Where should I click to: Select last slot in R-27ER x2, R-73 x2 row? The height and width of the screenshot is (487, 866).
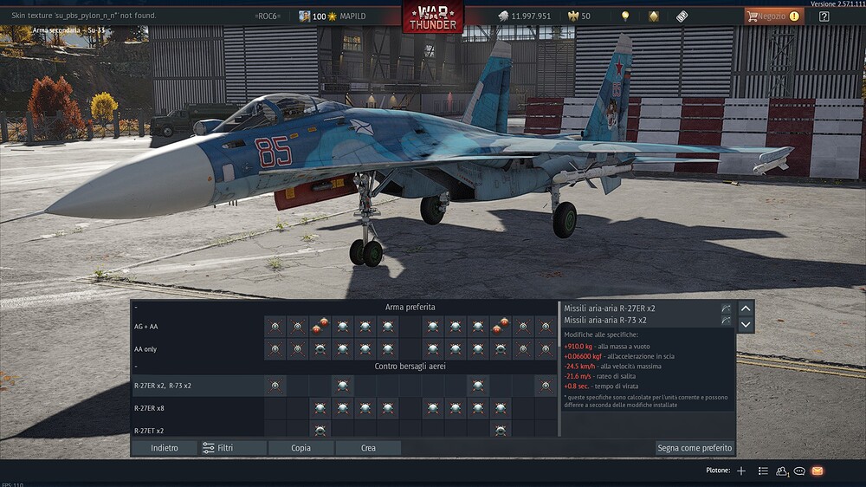tap(546, 386)
